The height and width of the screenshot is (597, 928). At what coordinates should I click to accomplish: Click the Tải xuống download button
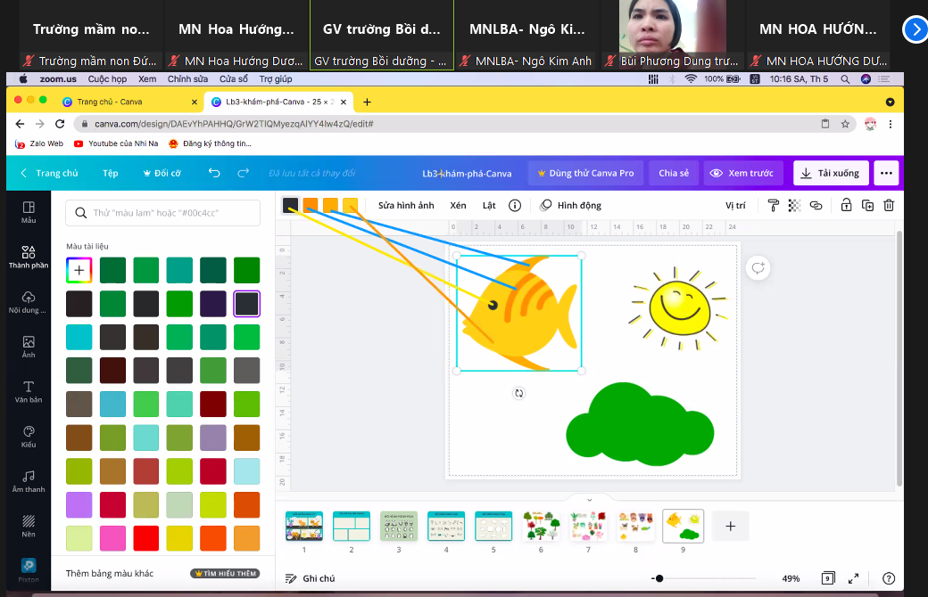point(830,173)
